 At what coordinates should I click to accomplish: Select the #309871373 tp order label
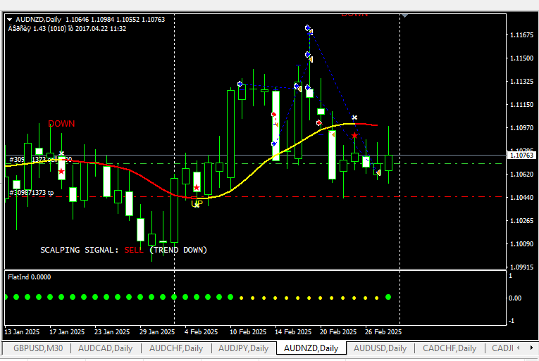(x=32, y=193)
